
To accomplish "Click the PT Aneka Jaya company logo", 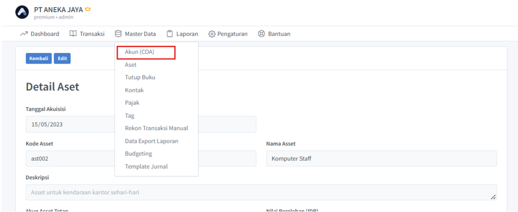I will [23, 13].
